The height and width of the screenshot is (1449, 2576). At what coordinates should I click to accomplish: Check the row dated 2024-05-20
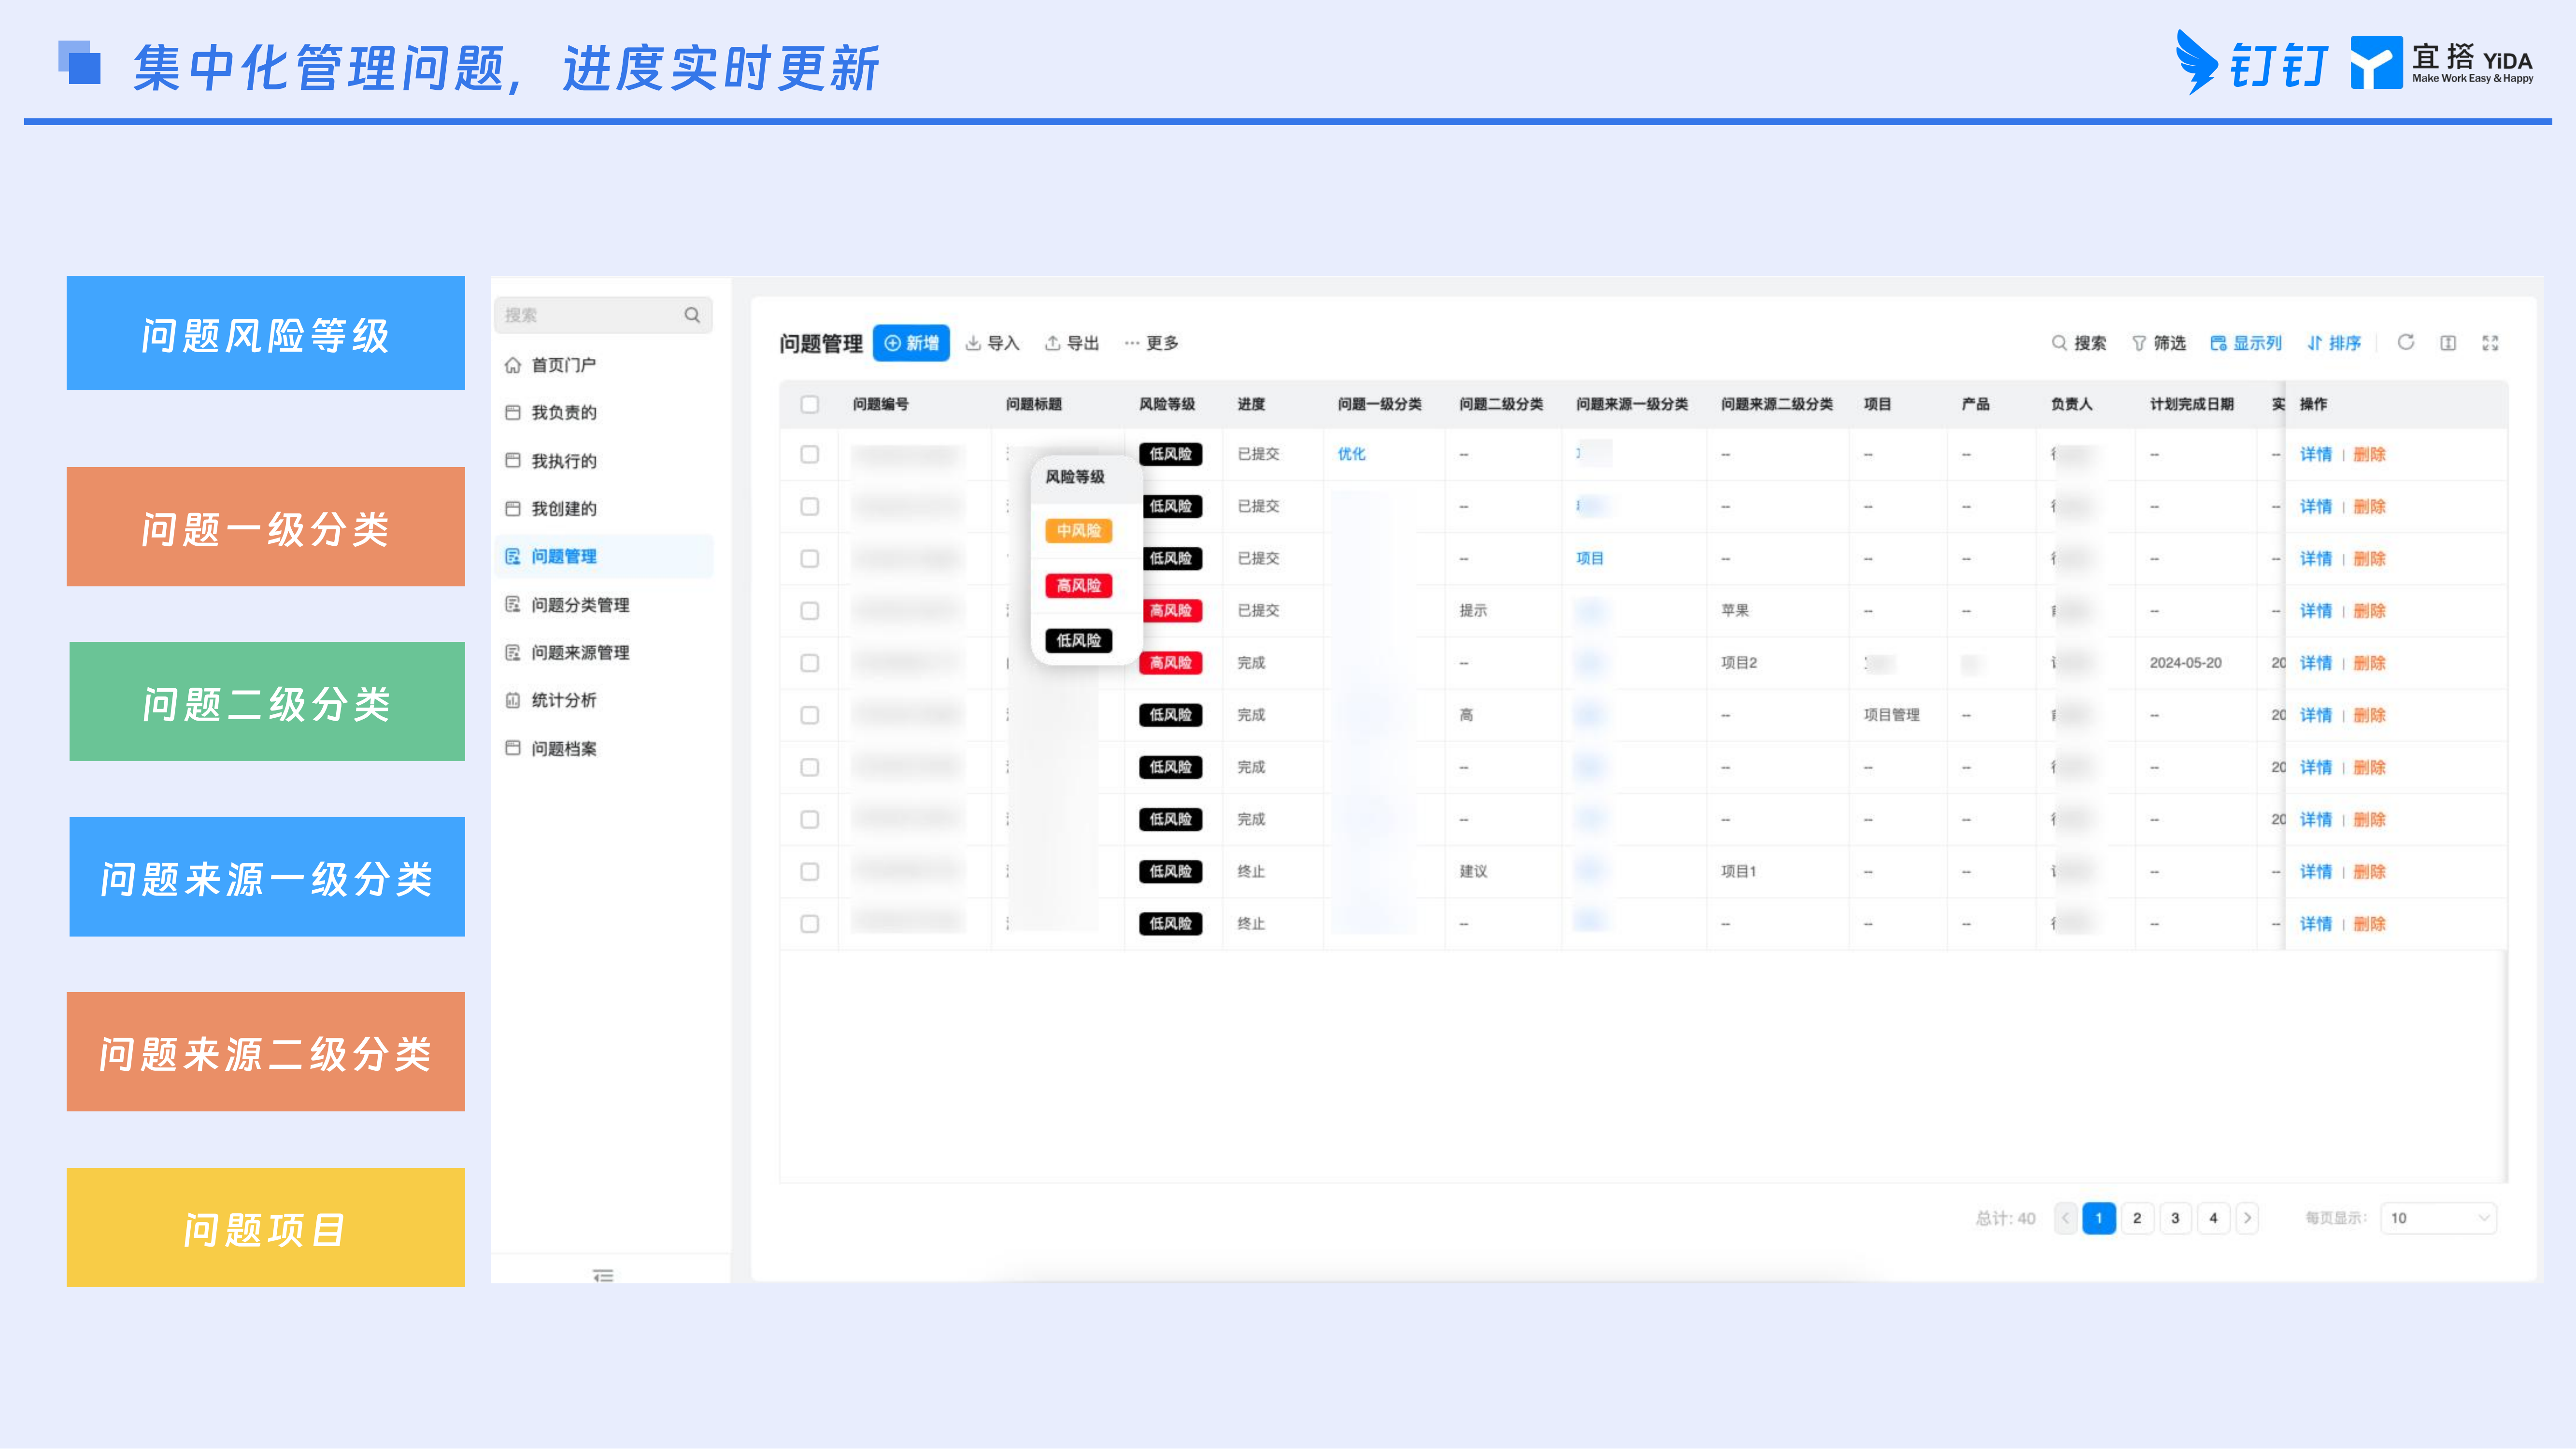tap(810, 663)
